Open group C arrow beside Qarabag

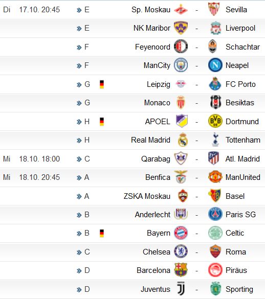tap(79, 159)
